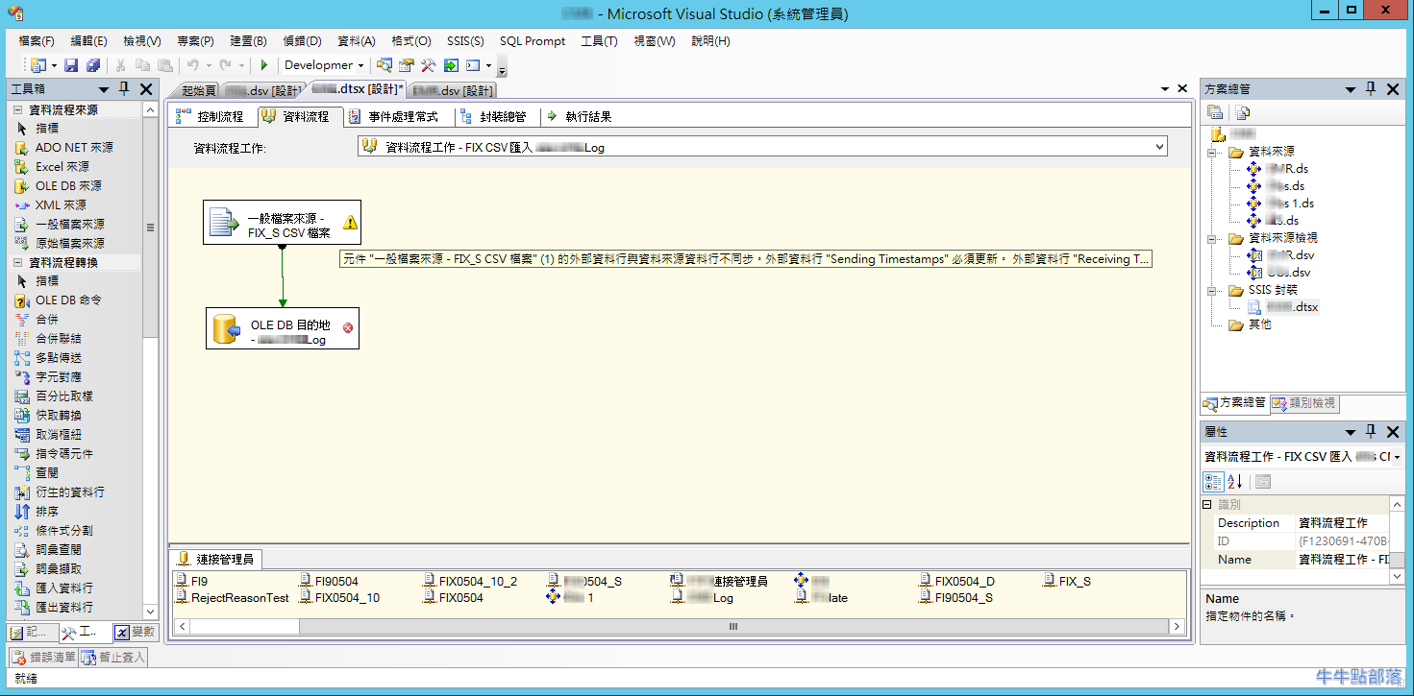The width and height of the screenshot is (1414, 696).
Task: Click the Save All toolbar icon
Action: [x=93, y=65]
